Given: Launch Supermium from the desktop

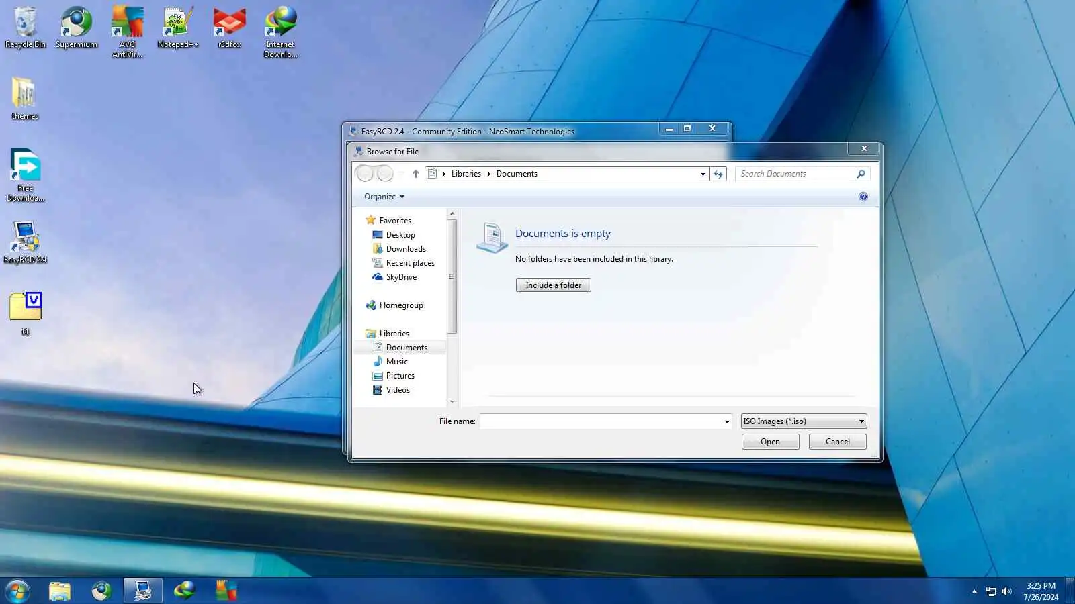Looking at the screenshot, I should pyautogui.click(x=77, y=28).
